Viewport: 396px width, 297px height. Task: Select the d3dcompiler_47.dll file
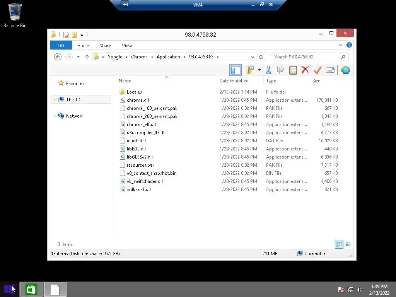146,132
